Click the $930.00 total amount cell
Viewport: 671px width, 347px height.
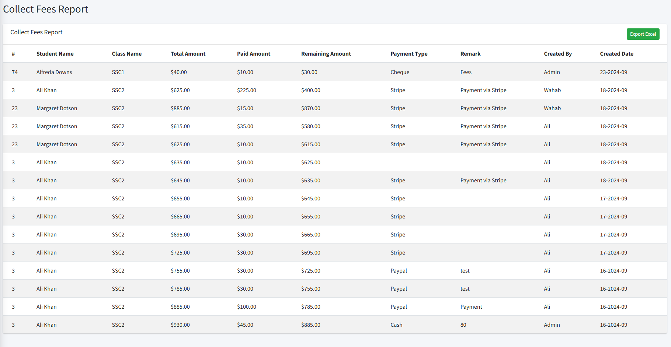180,325
